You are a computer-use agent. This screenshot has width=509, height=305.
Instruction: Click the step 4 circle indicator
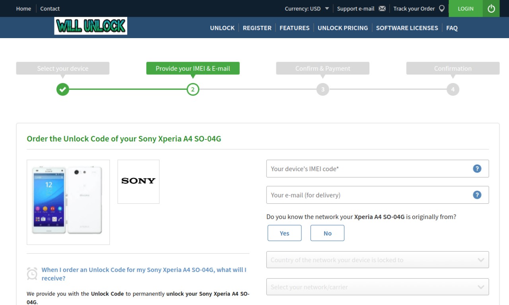453,89
